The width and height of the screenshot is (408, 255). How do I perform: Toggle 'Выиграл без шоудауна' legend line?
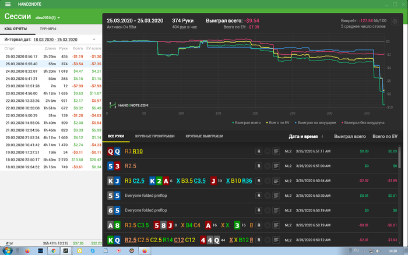(x=363, y=123)
